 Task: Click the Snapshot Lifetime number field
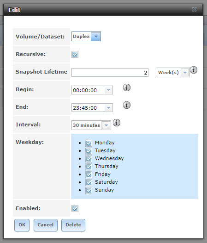coord(110,72)
